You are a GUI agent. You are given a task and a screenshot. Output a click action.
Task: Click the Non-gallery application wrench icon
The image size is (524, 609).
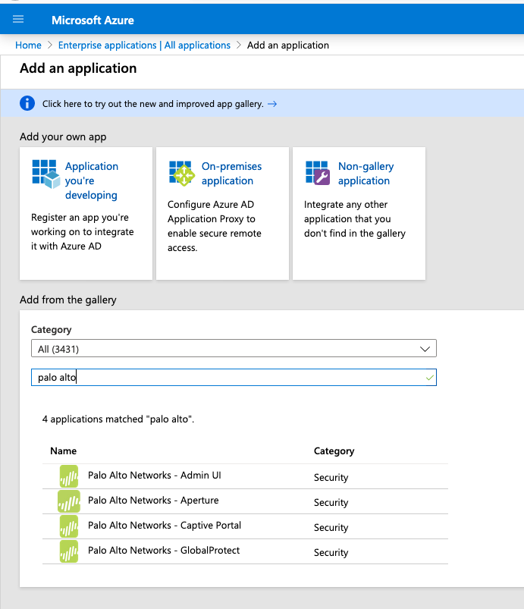pos(318,173)
